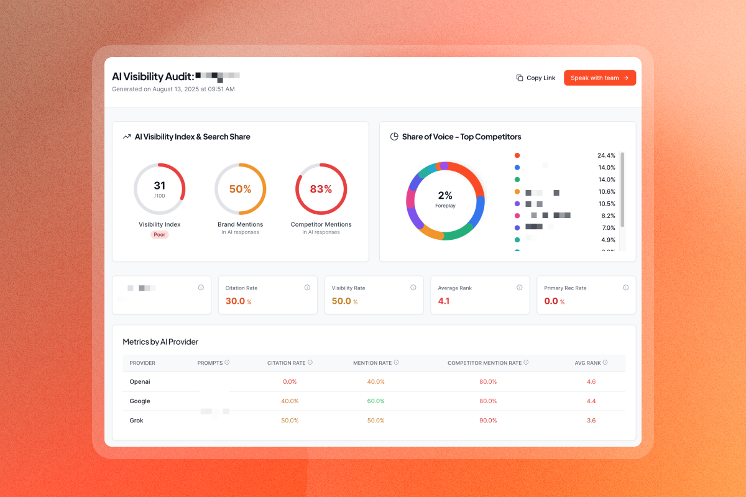Click the Brand Mentions 50% gauge
Image resolution: width=746 pixels, height=497 pixels.
pyautogui.click(x=240, y=189)
